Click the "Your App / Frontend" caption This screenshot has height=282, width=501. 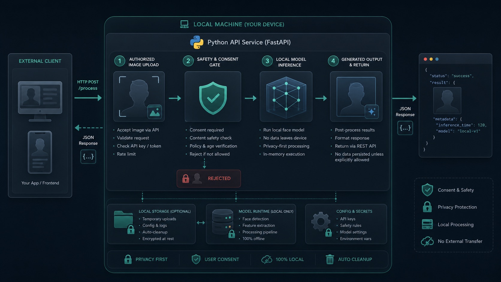click(40, 183)
